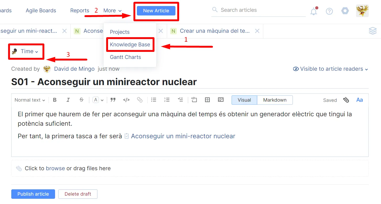Click the Publish article button
Screen dimensions: 381x204
(33, 194)
